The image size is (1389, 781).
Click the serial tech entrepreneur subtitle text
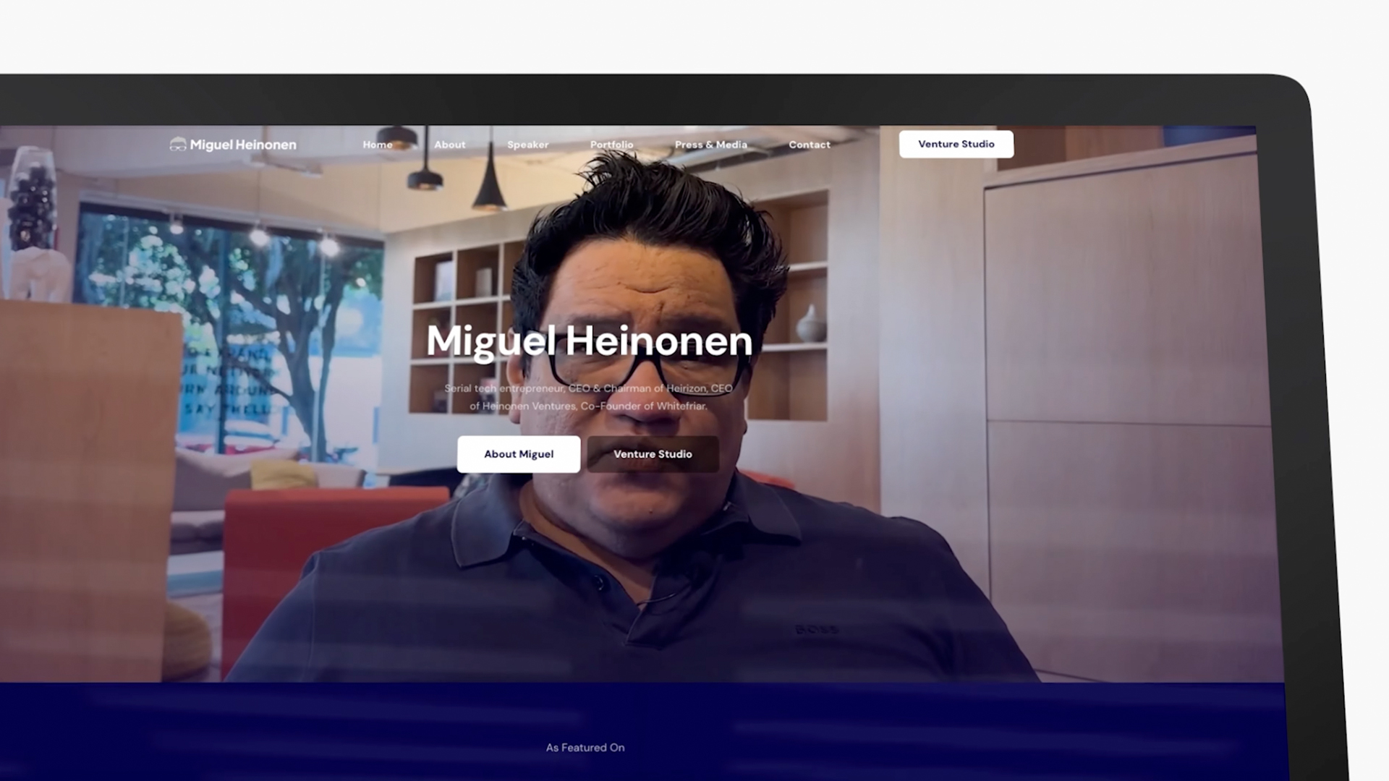pyautogui.click(x=588, y=397)
